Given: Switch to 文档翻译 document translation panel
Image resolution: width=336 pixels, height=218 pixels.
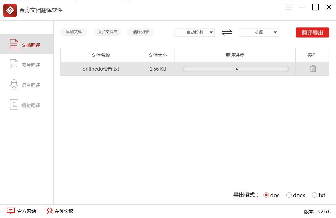Looking at the screenshot, I should [27, 44].
